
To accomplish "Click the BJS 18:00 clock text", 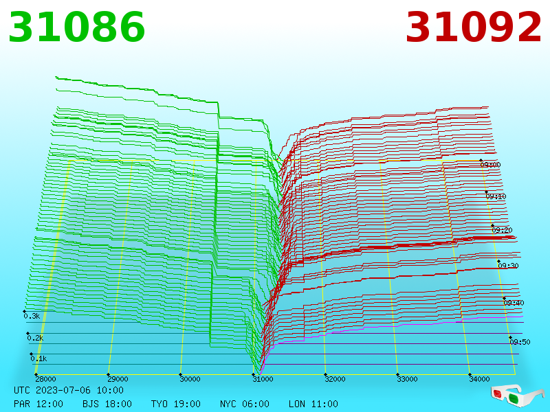I will tap(107, 404).
